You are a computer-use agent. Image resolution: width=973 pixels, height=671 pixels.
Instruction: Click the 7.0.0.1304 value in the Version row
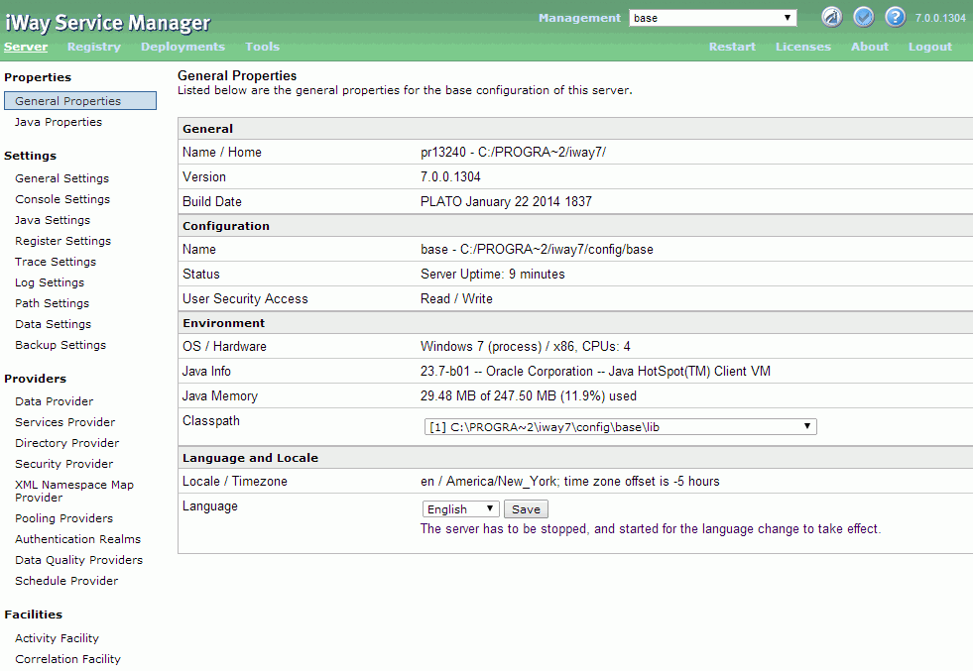tap(450, 176)
